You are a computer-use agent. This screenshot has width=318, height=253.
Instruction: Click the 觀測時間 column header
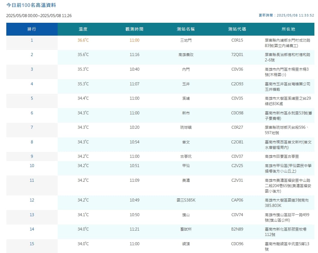click(x=135, y=29)
